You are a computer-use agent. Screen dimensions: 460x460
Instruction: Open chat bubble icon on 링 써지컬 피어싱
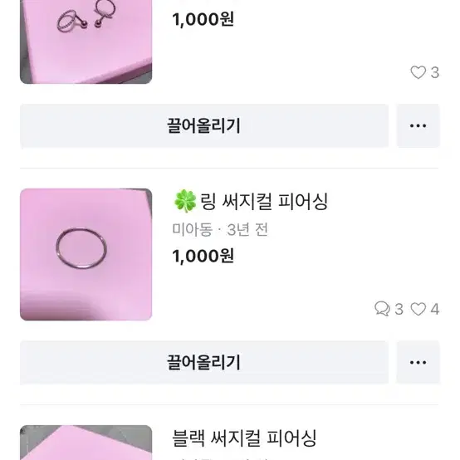382,309
